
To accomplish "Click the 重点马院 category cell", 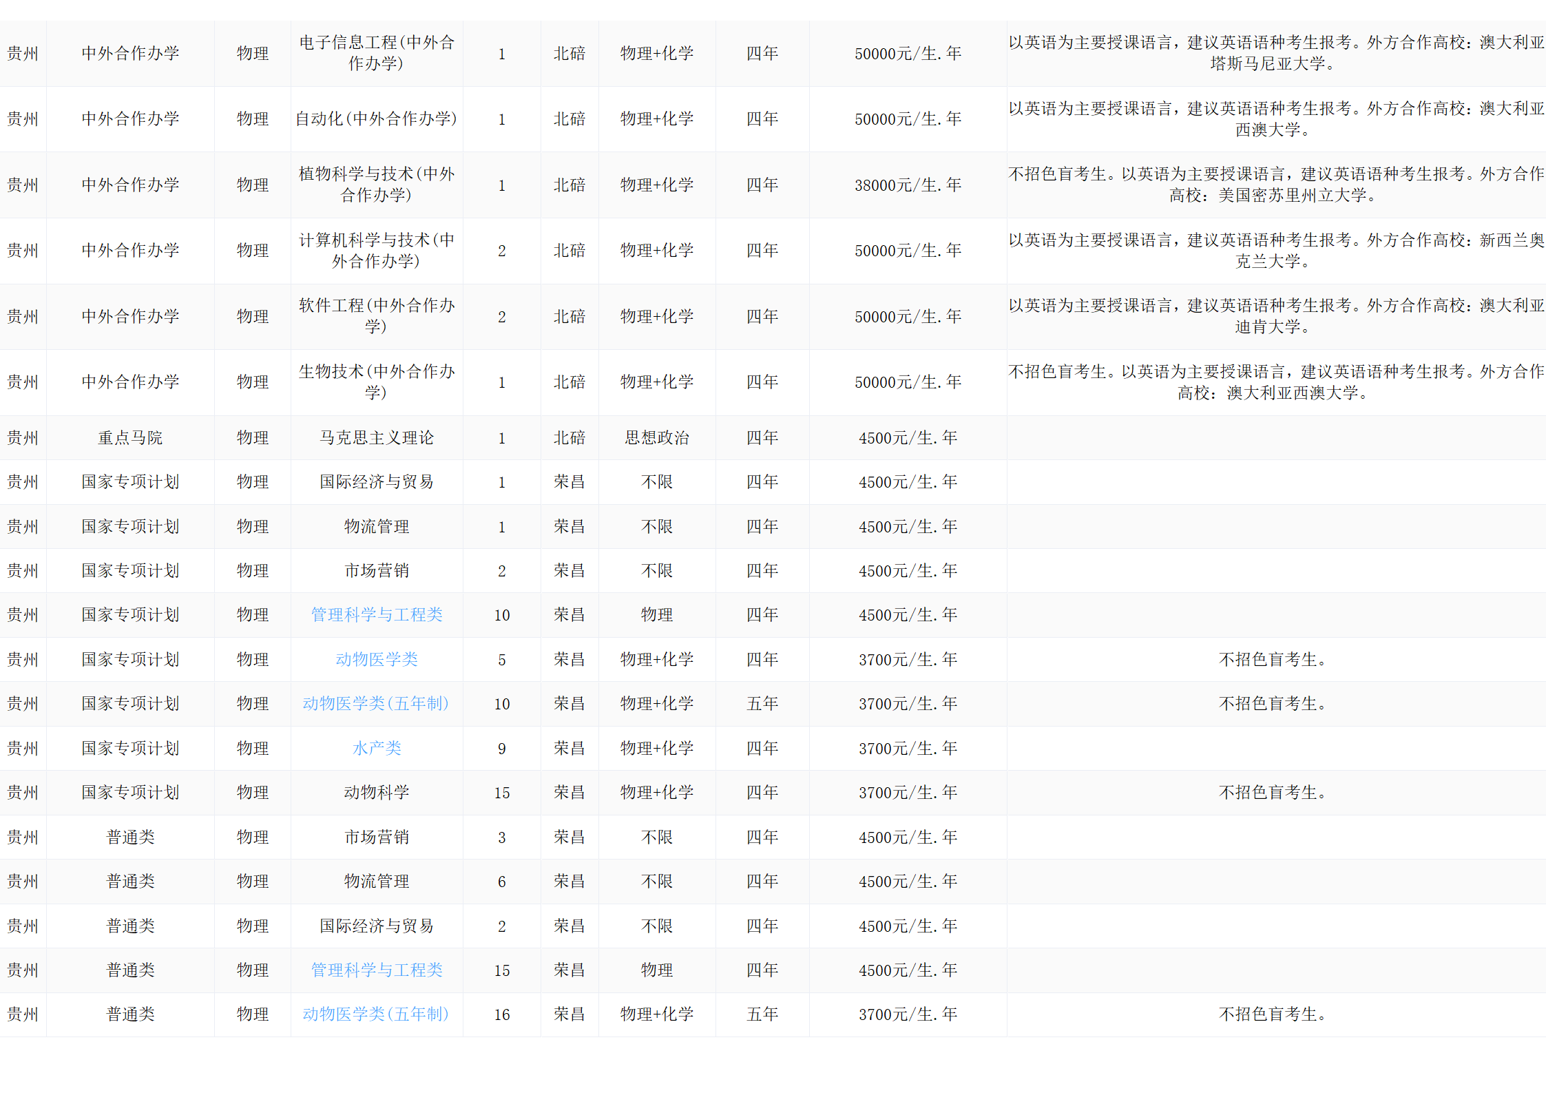I will 130,437.
